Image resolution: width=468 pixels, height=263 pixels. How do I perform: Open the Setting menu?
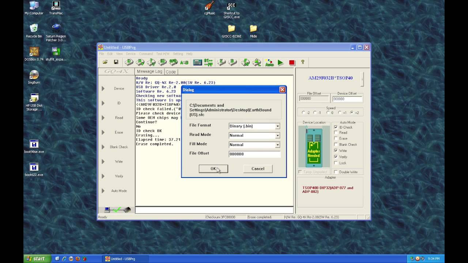coord(178,54)
